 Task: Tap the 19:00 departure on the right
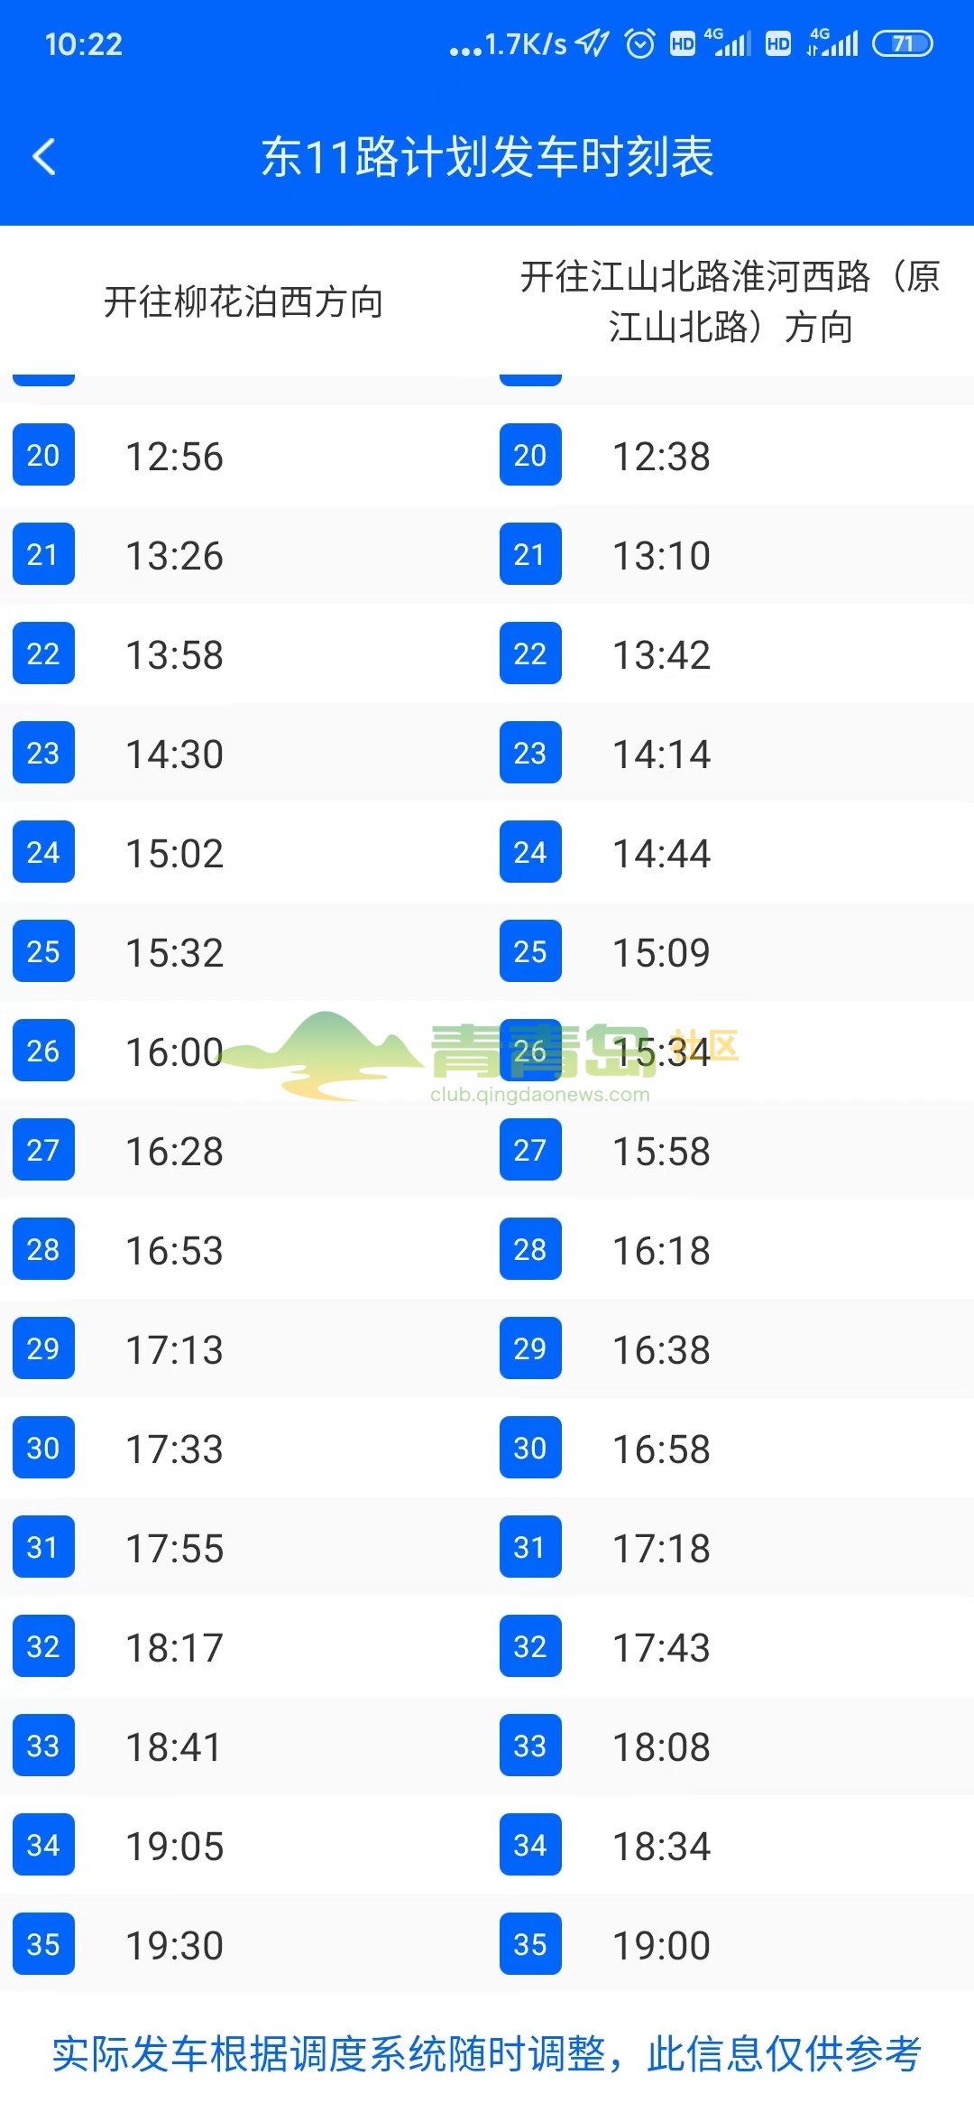pos(661,1946)
